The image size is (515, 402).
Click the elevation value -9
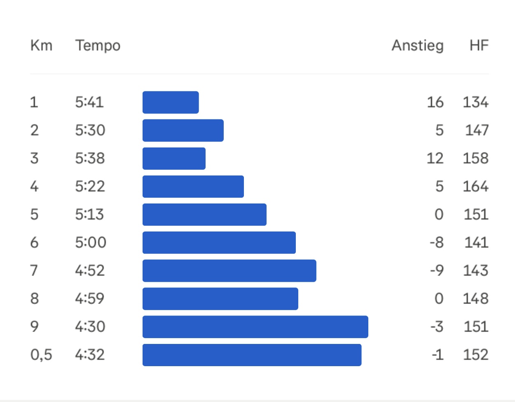(x=437, y=270)
